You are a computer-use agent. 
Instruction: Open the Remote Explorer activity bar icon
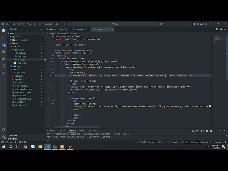coord(4,66)
